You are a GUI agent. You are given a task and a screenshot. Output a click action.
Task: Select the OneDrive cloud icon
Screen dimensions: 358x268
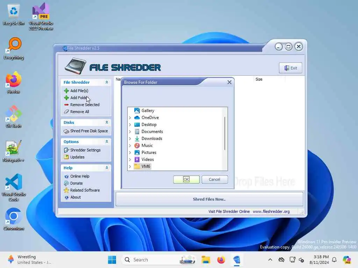coord(137,118)
